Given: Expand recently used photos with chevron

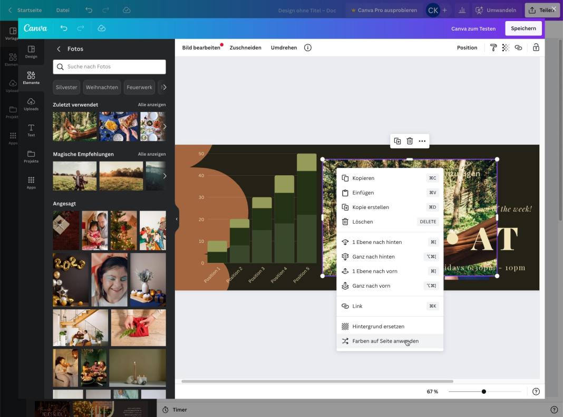Looking at the screenshot, I should 164,127.
